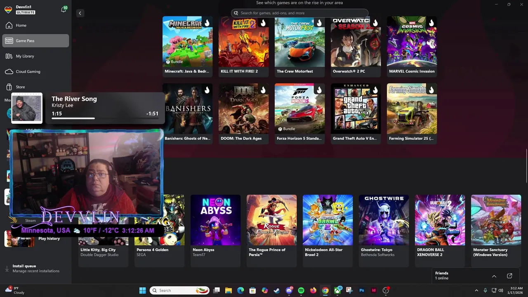The height and width of the screenshot is (297, 528).
Task: Open Neon Abyss game card
Action: [x=216, y=231]
